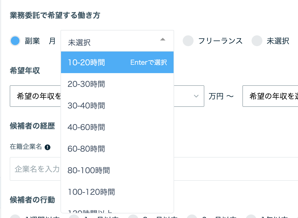The image size is (298, 218).
Task: Click the chevron on the minimum salary dropdown
Action: [196, 96]
